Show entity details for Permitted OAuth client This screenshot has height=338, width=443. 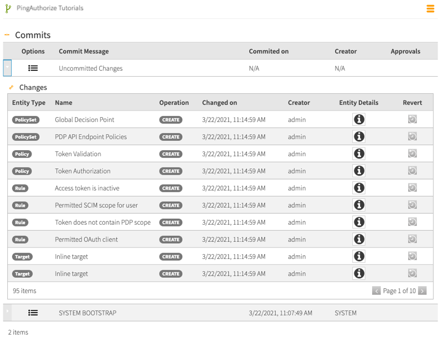coord(359,239)
